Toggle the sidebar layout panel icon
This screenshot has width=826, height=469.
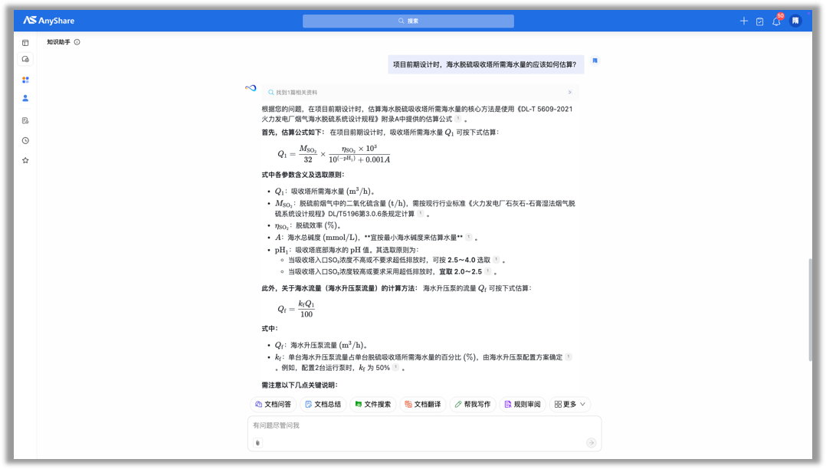[25, 43]
